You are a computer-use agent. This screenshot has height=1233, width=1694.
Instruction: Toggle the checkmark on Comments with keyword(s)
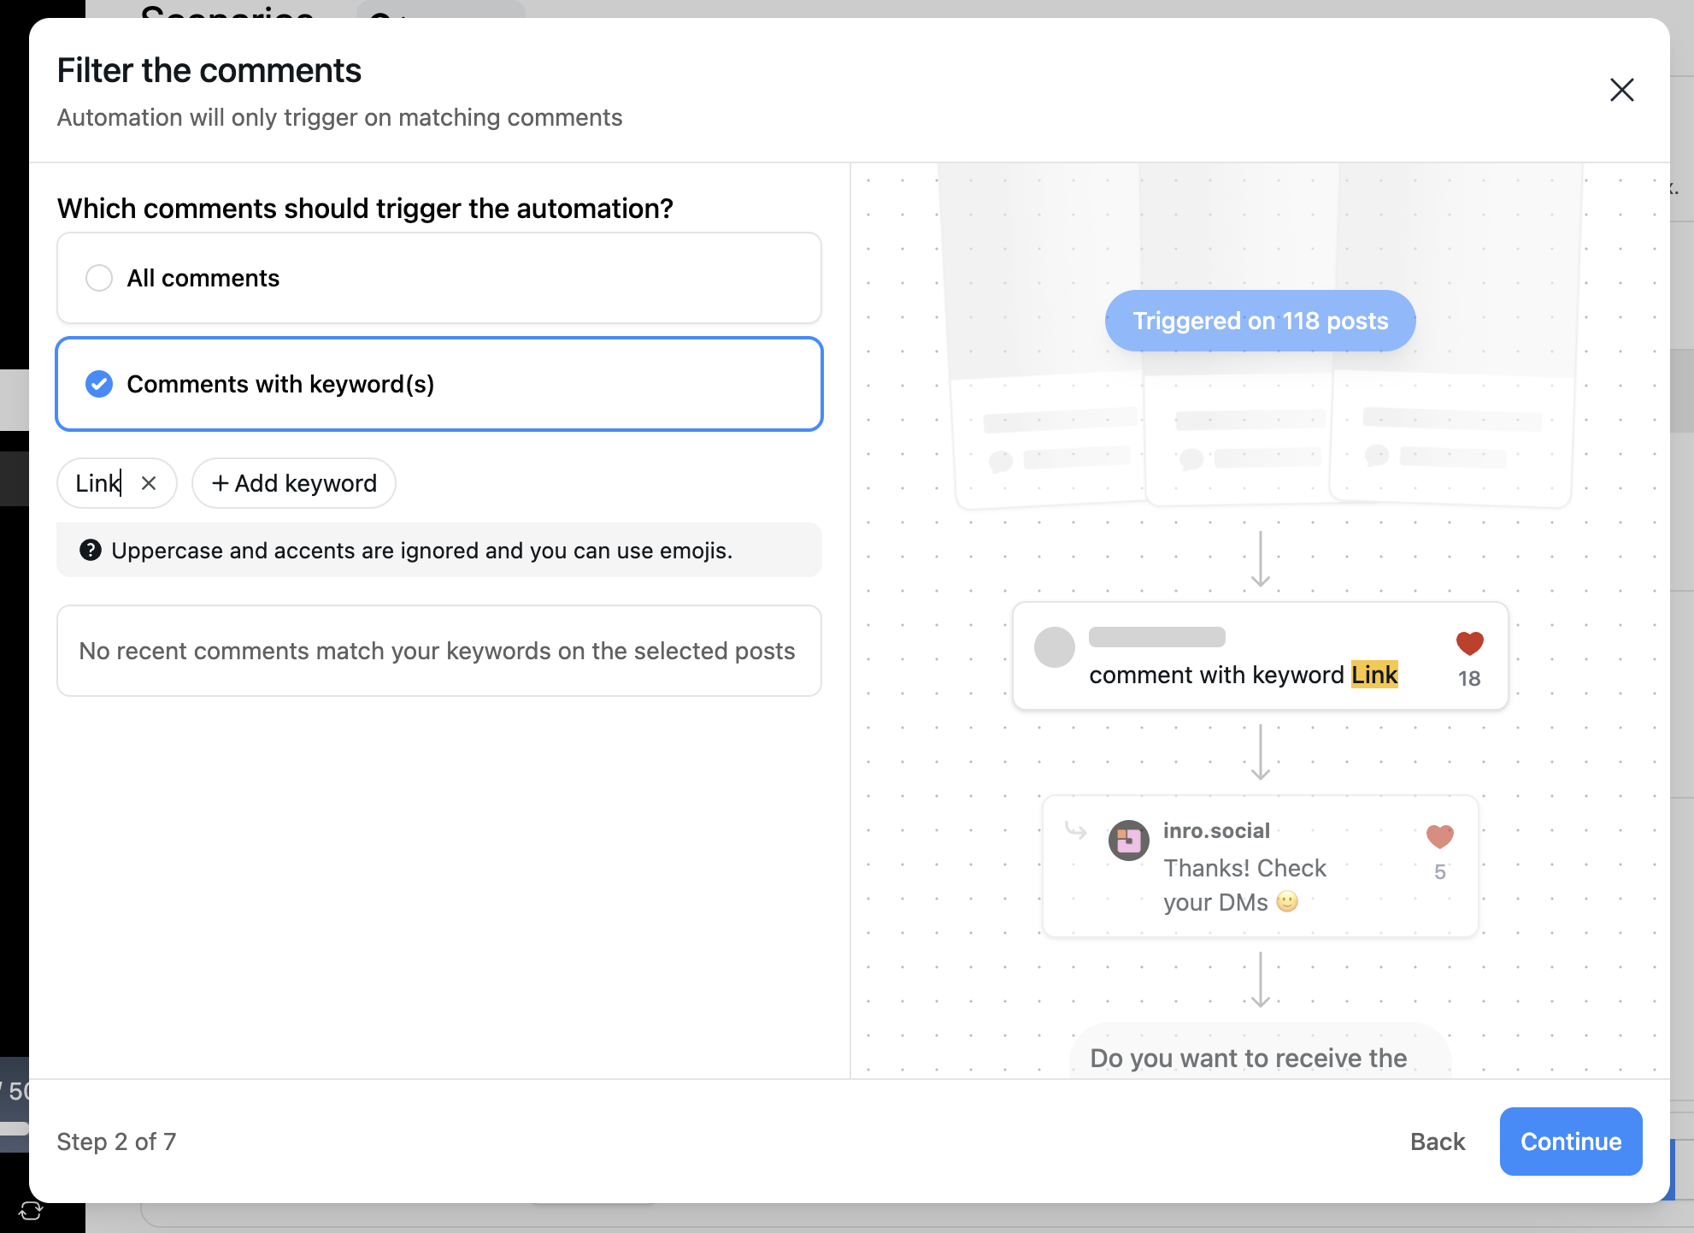click(99, 384)
